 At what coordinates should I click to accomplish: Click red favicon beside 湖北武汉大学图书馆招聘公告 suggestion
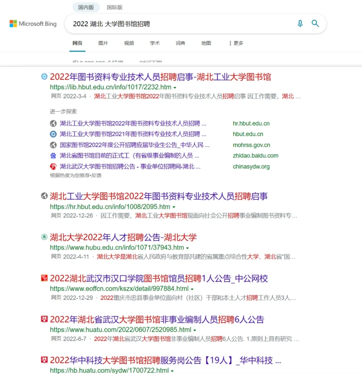[53, 167]
